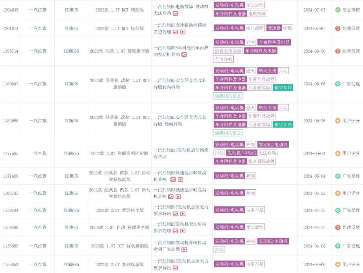Click 销售欺诈 tag in complaint 1189547
This screenshot has width=363, height=273.
click(x=283, y=88)
